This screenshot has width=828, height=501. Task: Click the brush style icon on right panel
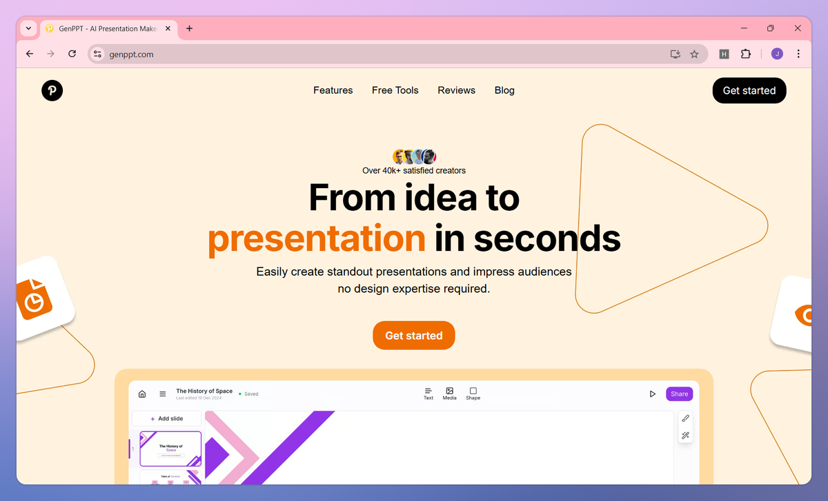pos(685,418)
